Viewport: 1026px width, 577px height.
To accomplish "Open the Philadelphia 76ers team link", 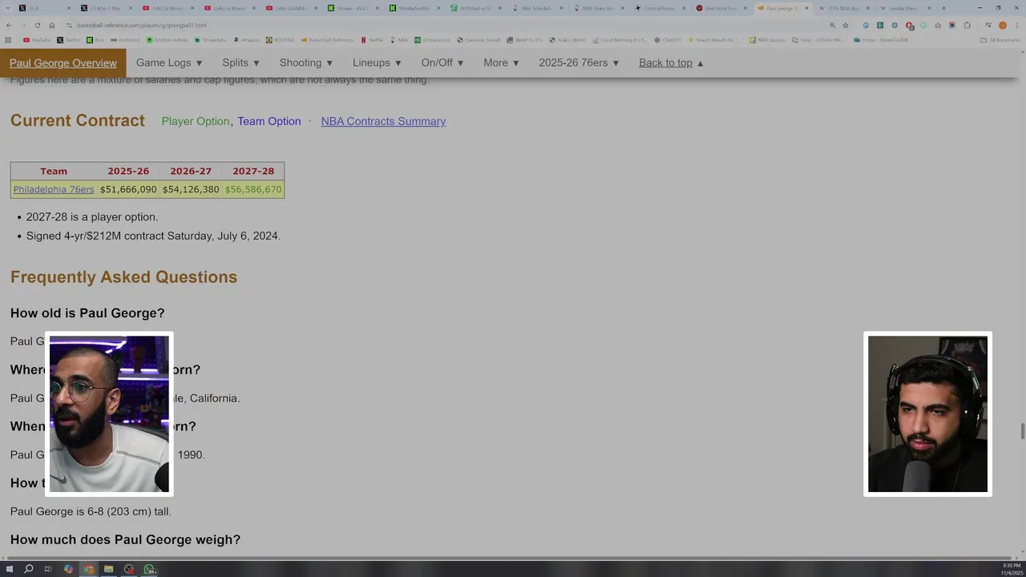I will coord(54,189).
